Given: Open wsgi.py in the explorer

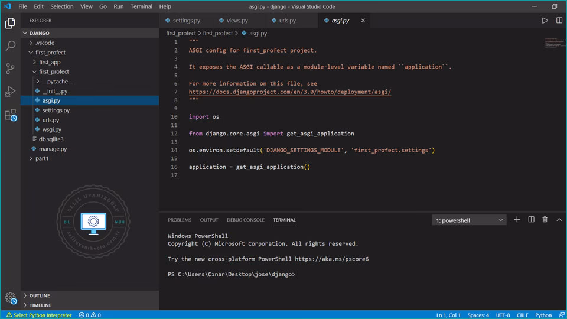Looking at the screenshot, I should click(90, 129).
